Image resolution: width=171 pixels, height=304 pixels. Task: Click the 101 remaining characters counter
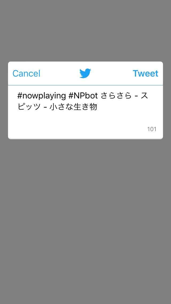click(152, 129)
